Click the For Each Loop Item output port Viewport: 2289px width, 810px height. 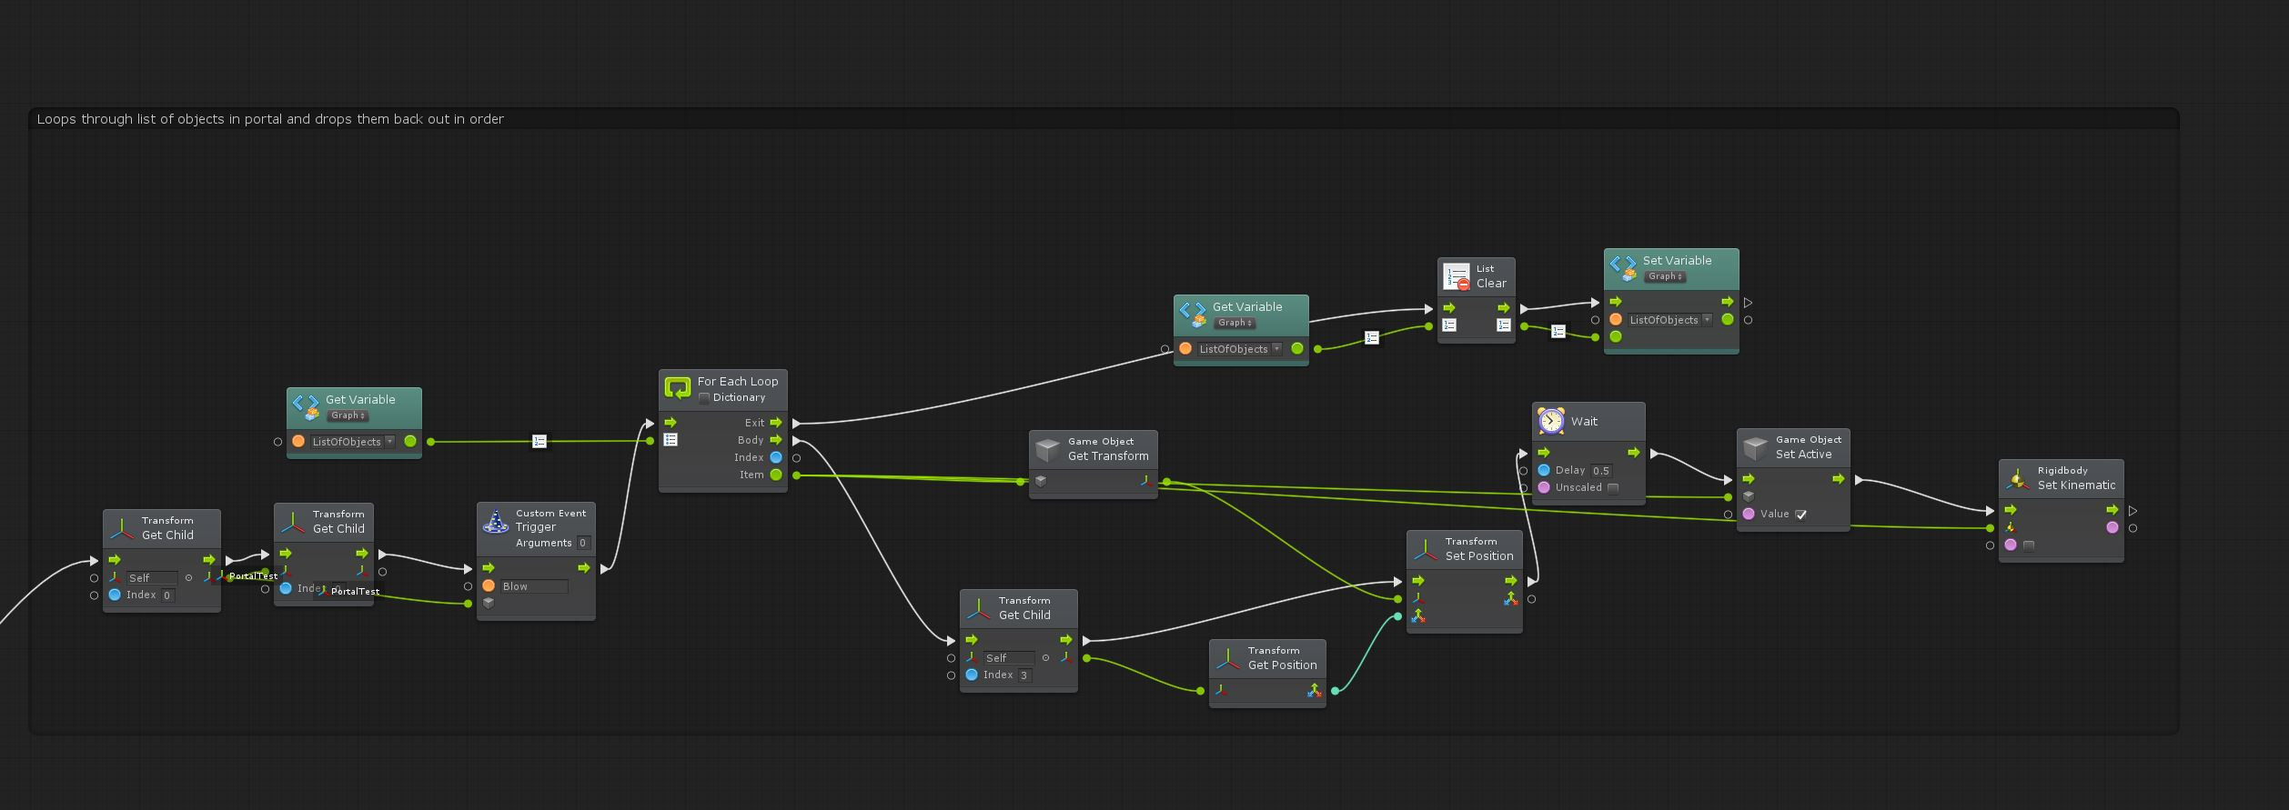[776, 475]
